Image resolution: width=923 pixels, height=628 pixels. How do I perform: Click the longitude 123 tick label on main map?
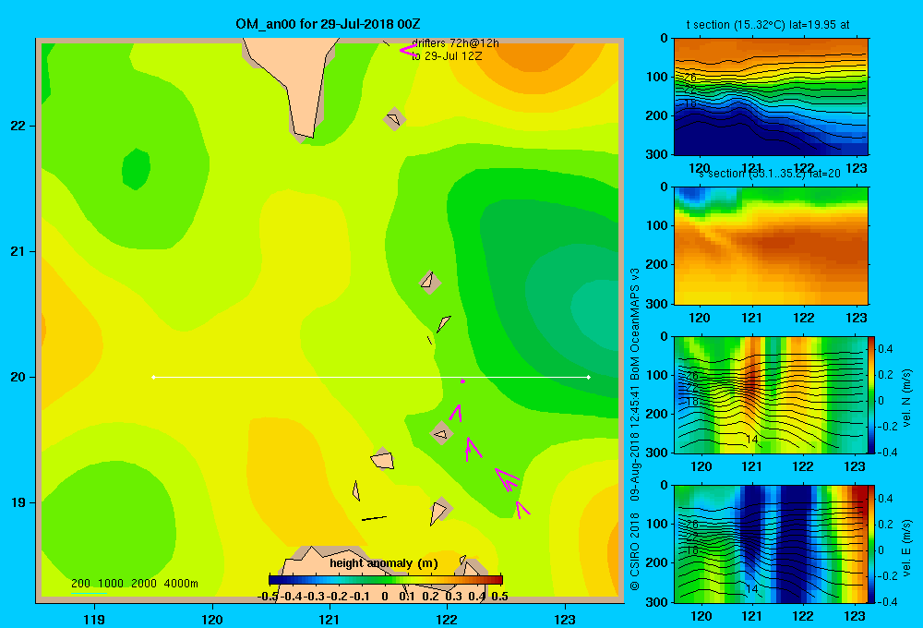point(565,619)
